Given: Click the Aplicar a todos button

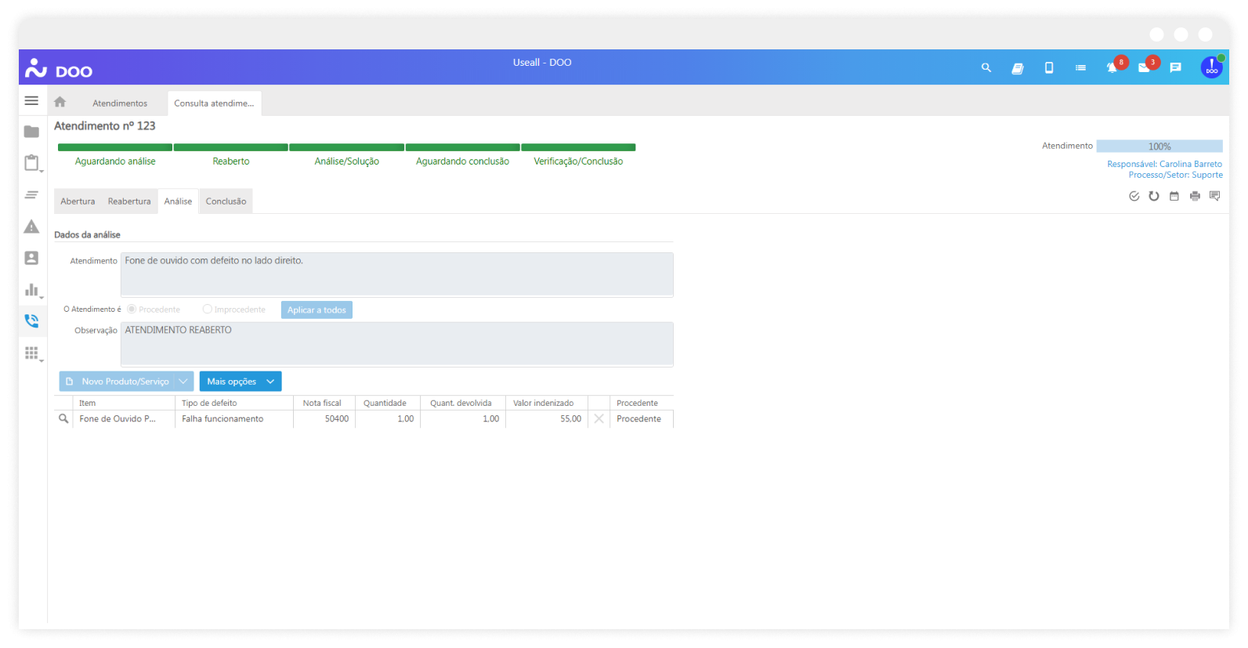Looking at the screenshot, I should pos(317,310).
